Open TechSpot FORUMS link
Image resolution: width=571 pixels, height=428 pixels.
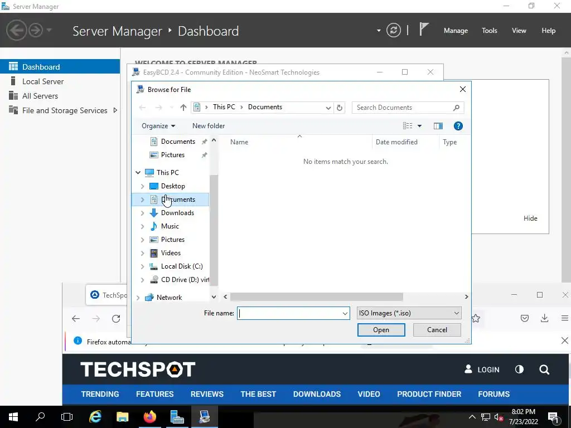click(x=494, y=394)
